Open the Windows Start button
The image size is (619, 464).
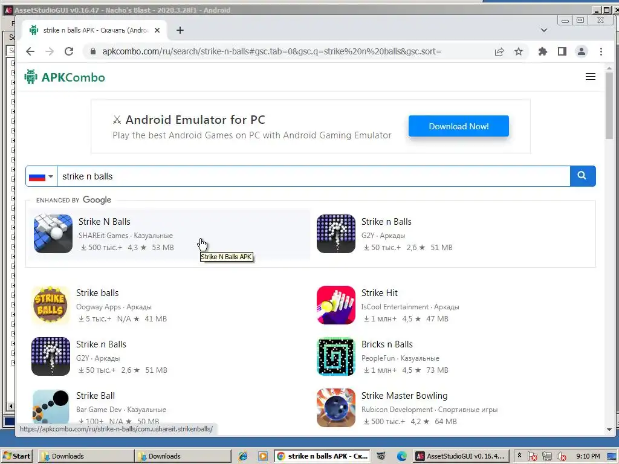pyautogui.click(x=16, y=456)
